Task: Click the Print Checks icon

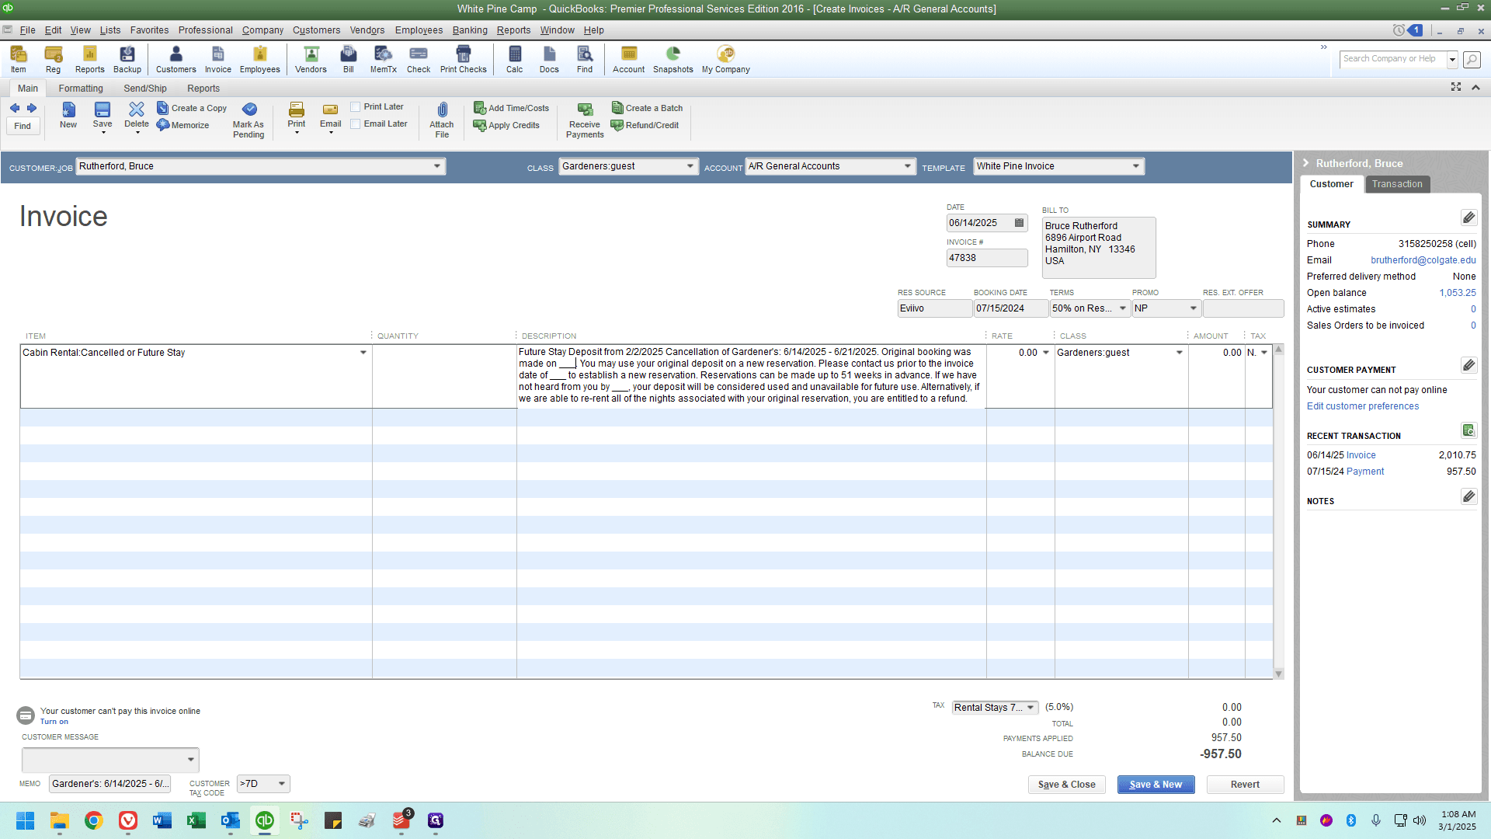Action: [464, 59]
